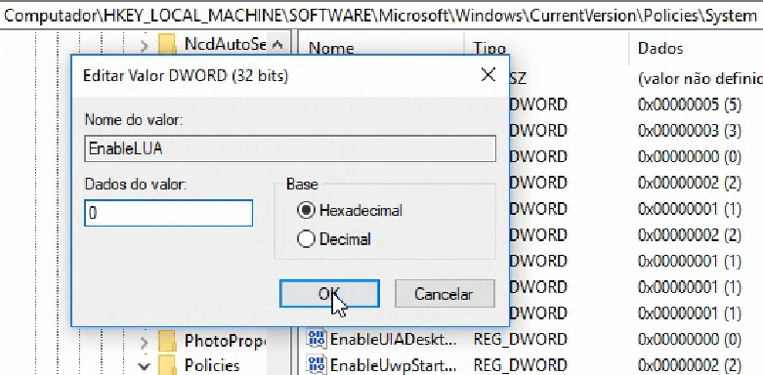Expand the PhotoProp tree folder
This screenshot has height=375, width=763.
point(144,343)
